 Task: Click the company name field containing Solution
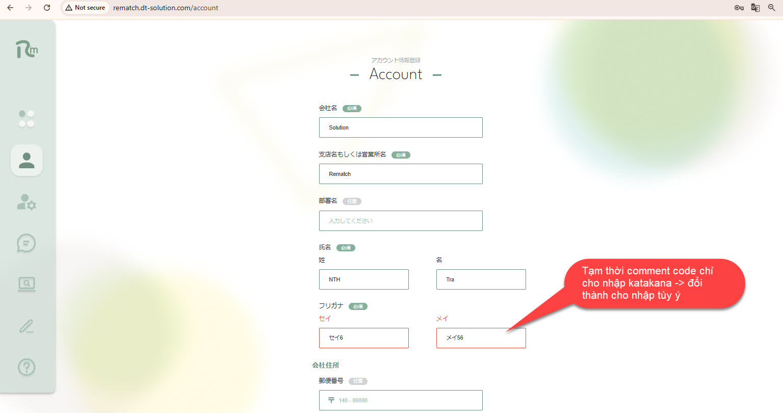(x=401, y=127)
